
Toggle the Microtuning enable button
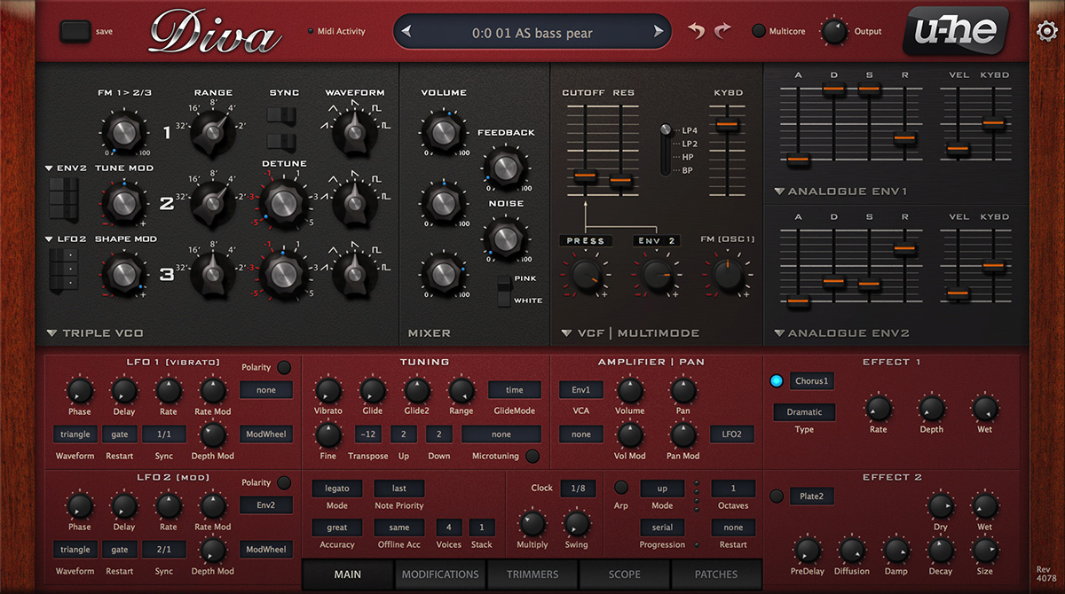click(532, 457)
